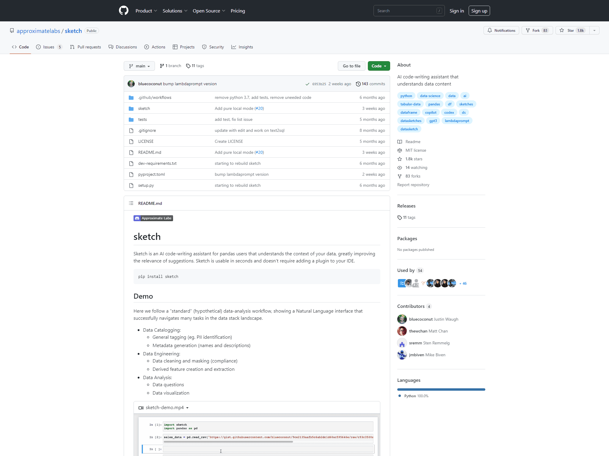Screen dimensions: 609x456
Task: Open sremm contributor avatar
Action: point(402,343)
